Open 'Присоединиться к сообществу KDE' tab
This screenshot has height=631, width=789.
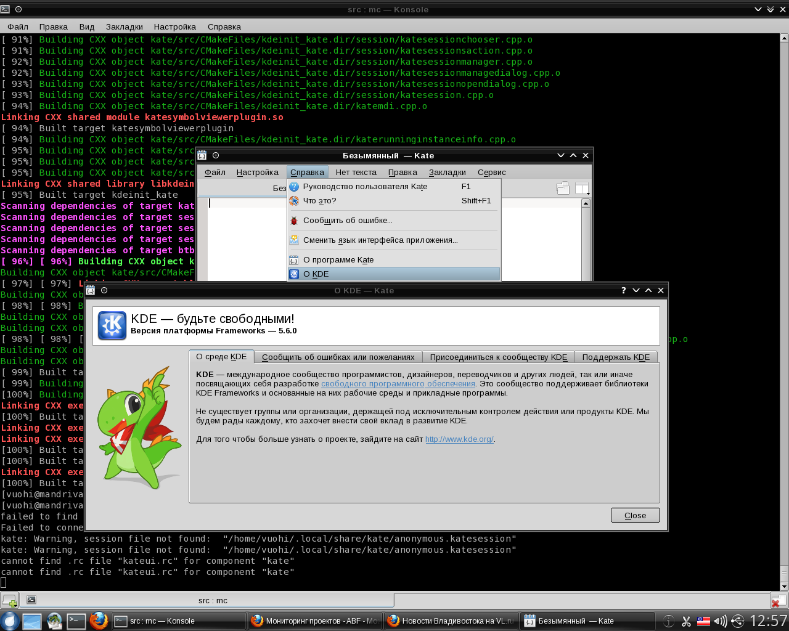point(498,357)
